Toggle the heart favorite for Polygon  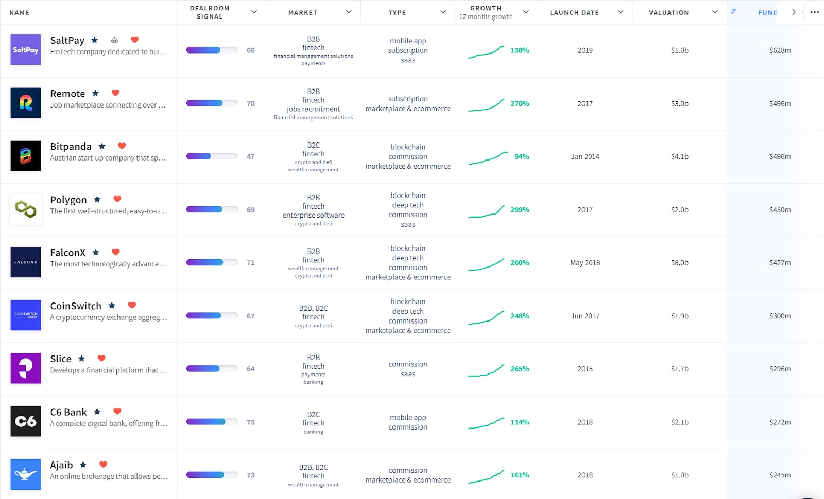coord(117,199)
